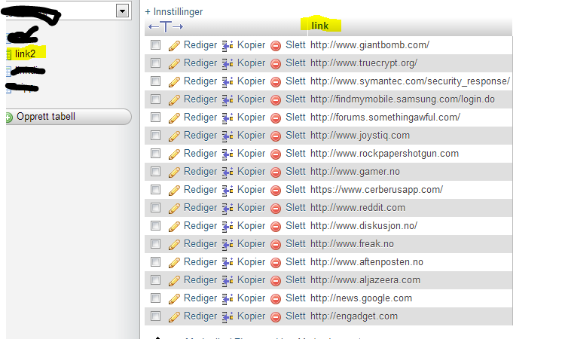Click Kopier for the rockpapershotgun.com row
Viewport: 562px width, 339px height.
[252, 154]
